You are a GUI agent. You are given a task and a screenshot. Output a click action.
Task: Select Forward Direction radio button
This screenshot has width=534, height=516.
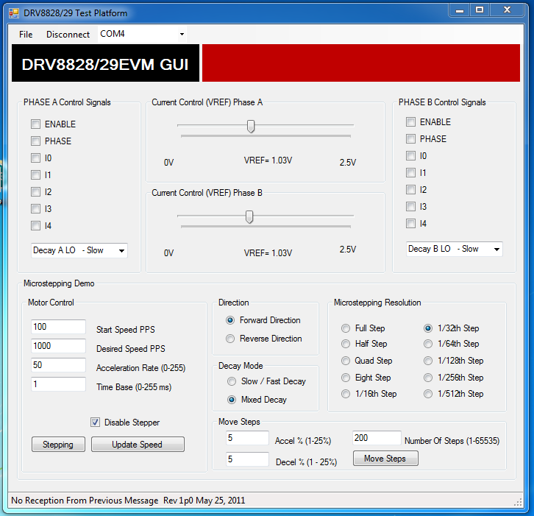(x=230, y=320)
